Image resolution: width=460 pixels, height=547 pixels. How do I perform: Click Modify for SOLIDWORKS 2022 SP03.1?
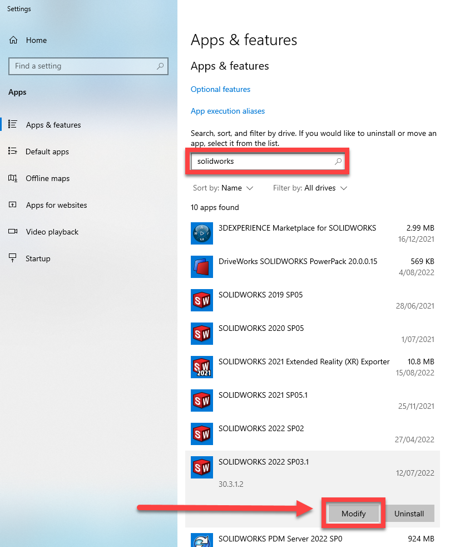(x=353, y=514)
